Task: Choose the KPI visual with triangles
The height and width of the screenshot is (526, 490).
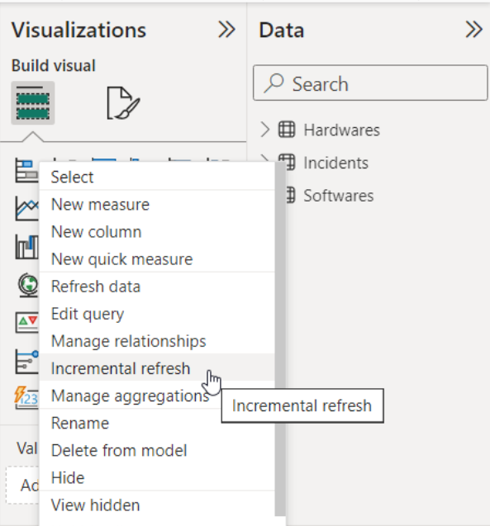Action: click(26, 322)
